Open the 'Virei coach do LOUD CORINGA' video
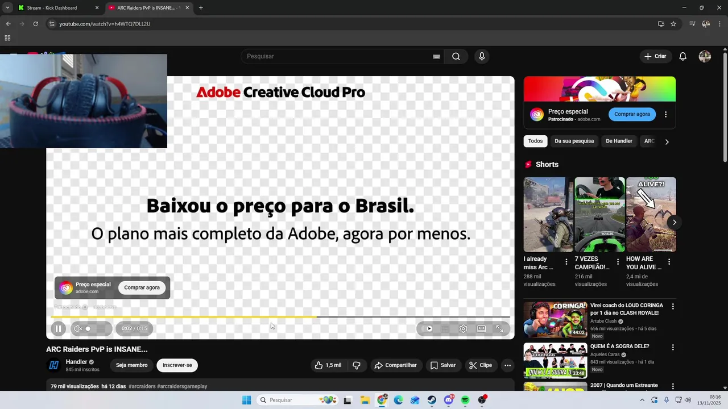Viewport: 728px width, 409px height. click(x=555, y=320)
